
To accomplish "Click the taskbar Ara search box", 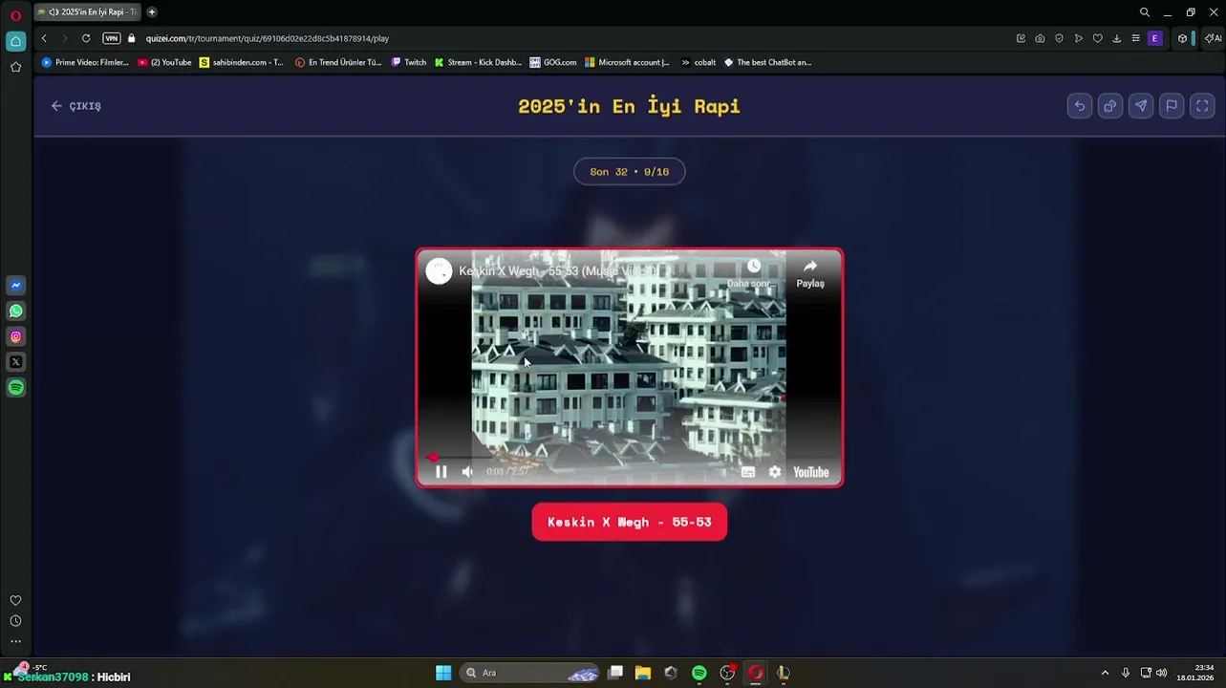I will pos(531,673).
